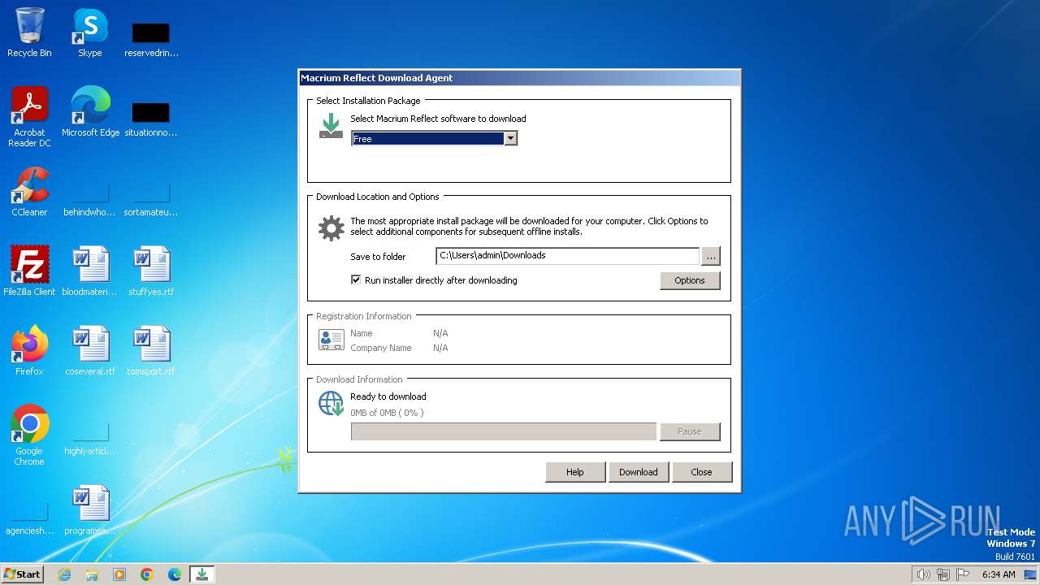The width and height of the screenshot is (1040, 585).
Task: Click the Pause download button
Action: (690, 431)
